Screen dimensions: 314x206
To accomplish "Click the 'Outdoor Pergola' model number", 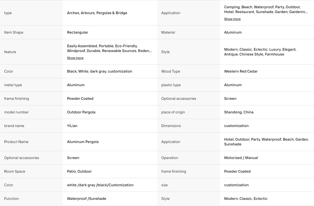I will pos(81,112).
